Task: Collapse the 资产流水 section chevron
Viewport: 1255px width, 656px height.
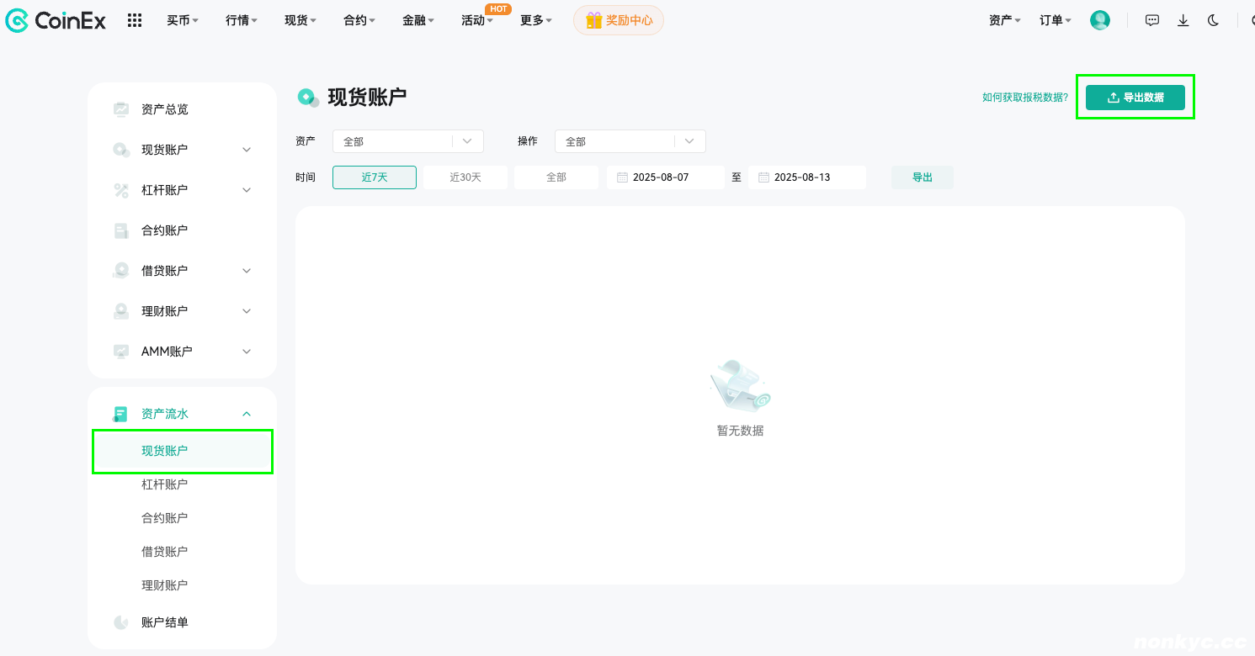Action: pos(247,414)
